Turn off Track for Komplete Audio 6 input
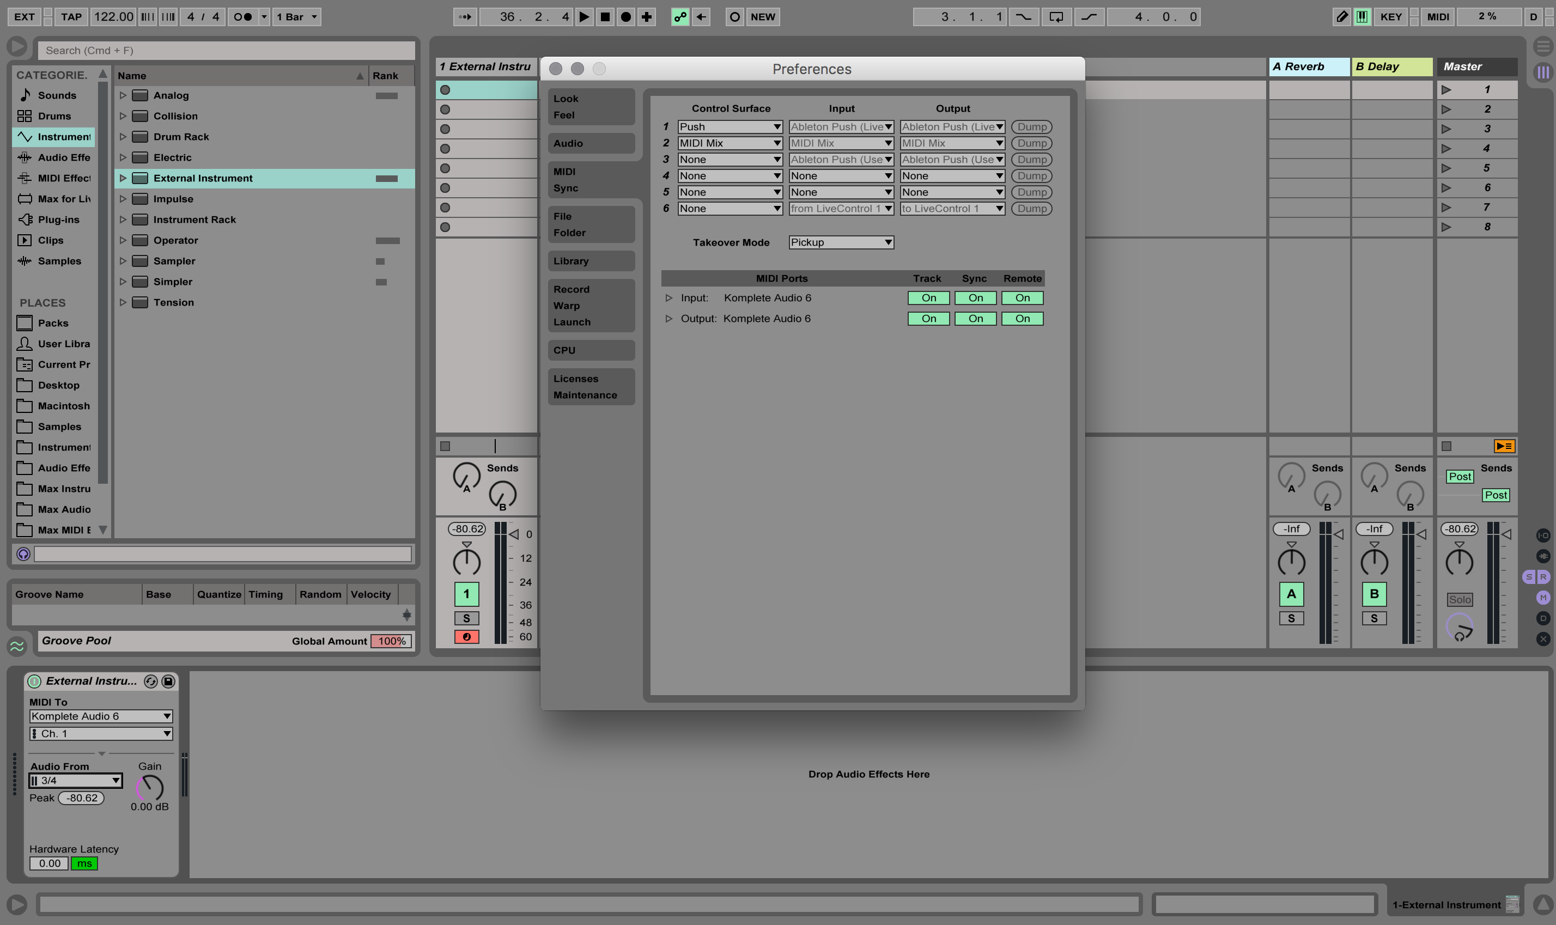Viewport: 1556px width, 925px height. pos(928,298)
